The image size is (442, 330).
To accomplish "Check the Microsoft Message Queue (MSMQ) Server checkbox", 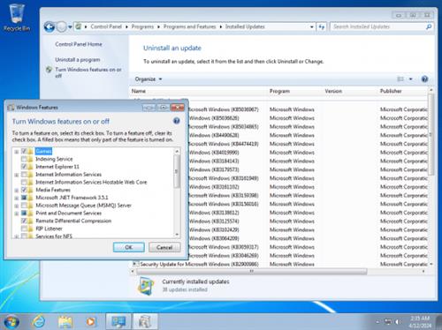I will (24, 206).
